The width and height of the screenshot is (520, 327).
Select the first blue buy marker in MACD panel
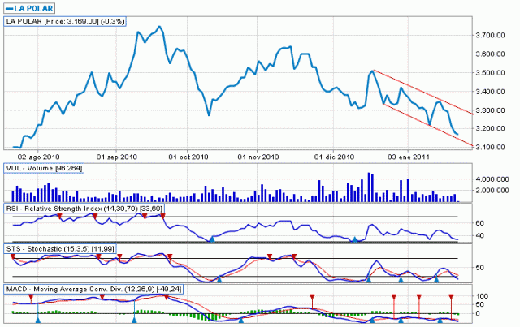[x=38, y=320]
